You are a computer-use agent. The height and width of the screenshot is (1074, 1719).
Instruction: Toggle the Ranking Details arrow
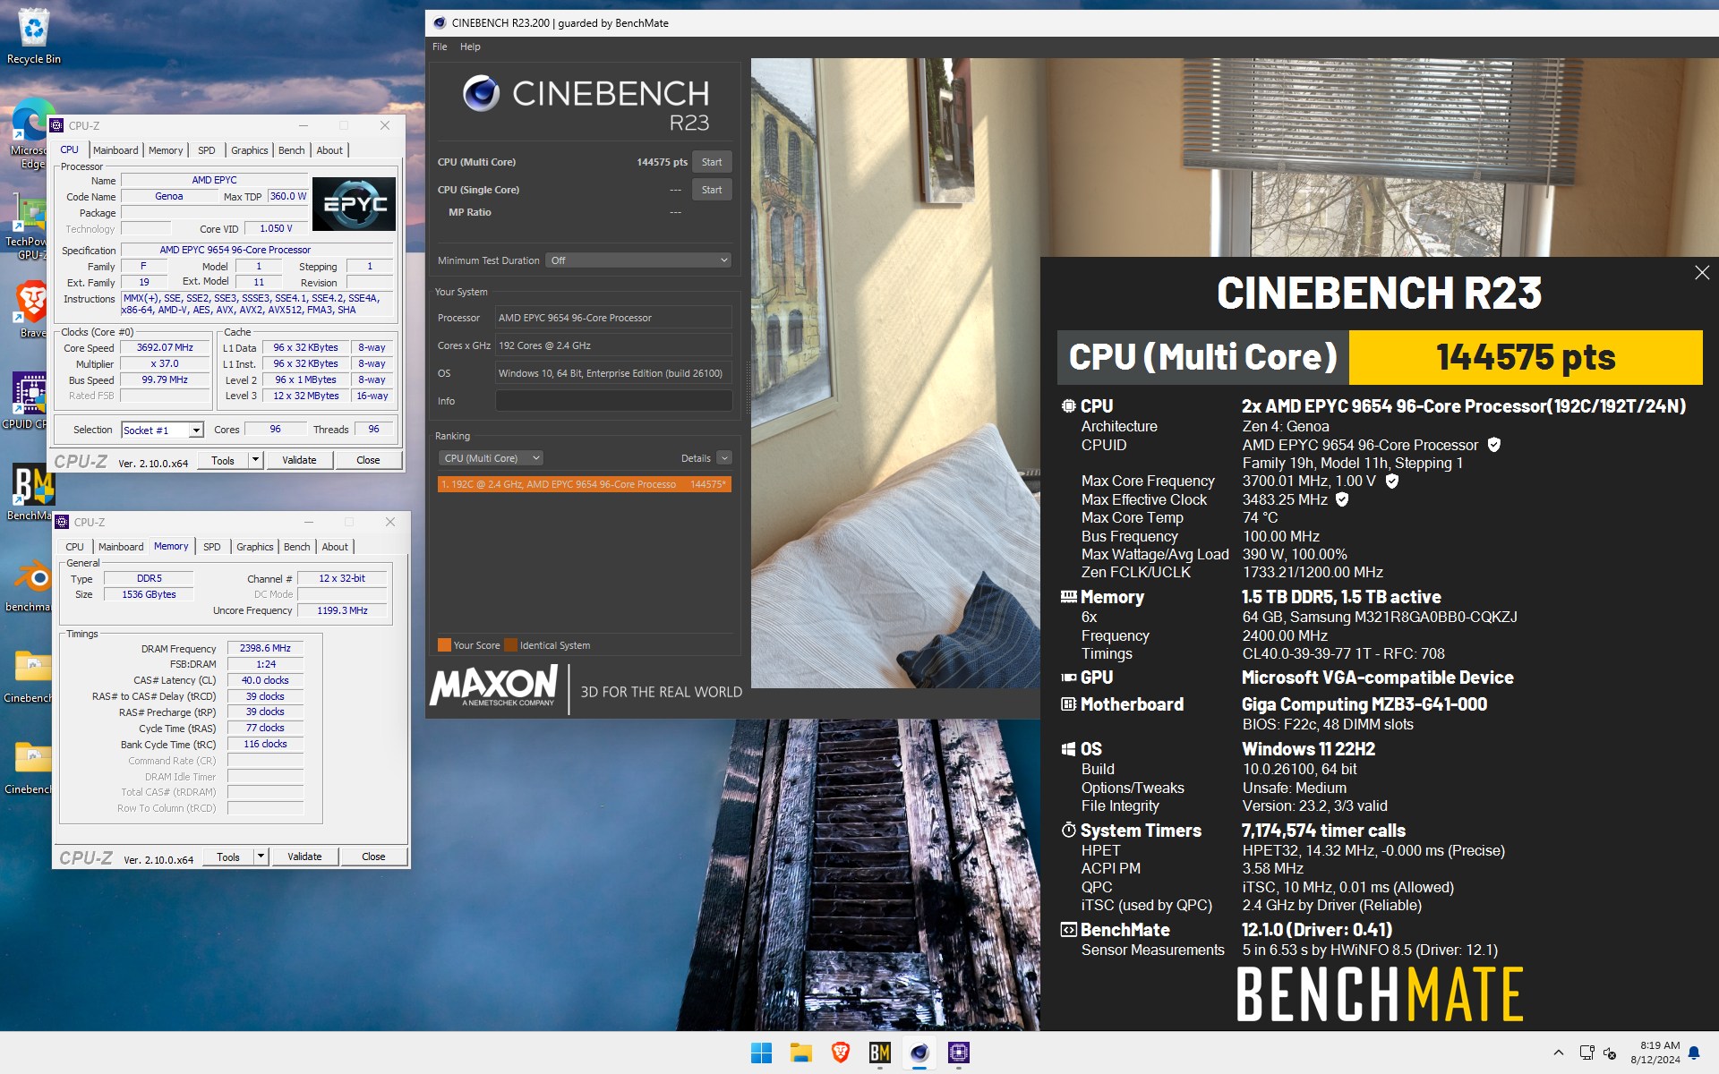724,458
